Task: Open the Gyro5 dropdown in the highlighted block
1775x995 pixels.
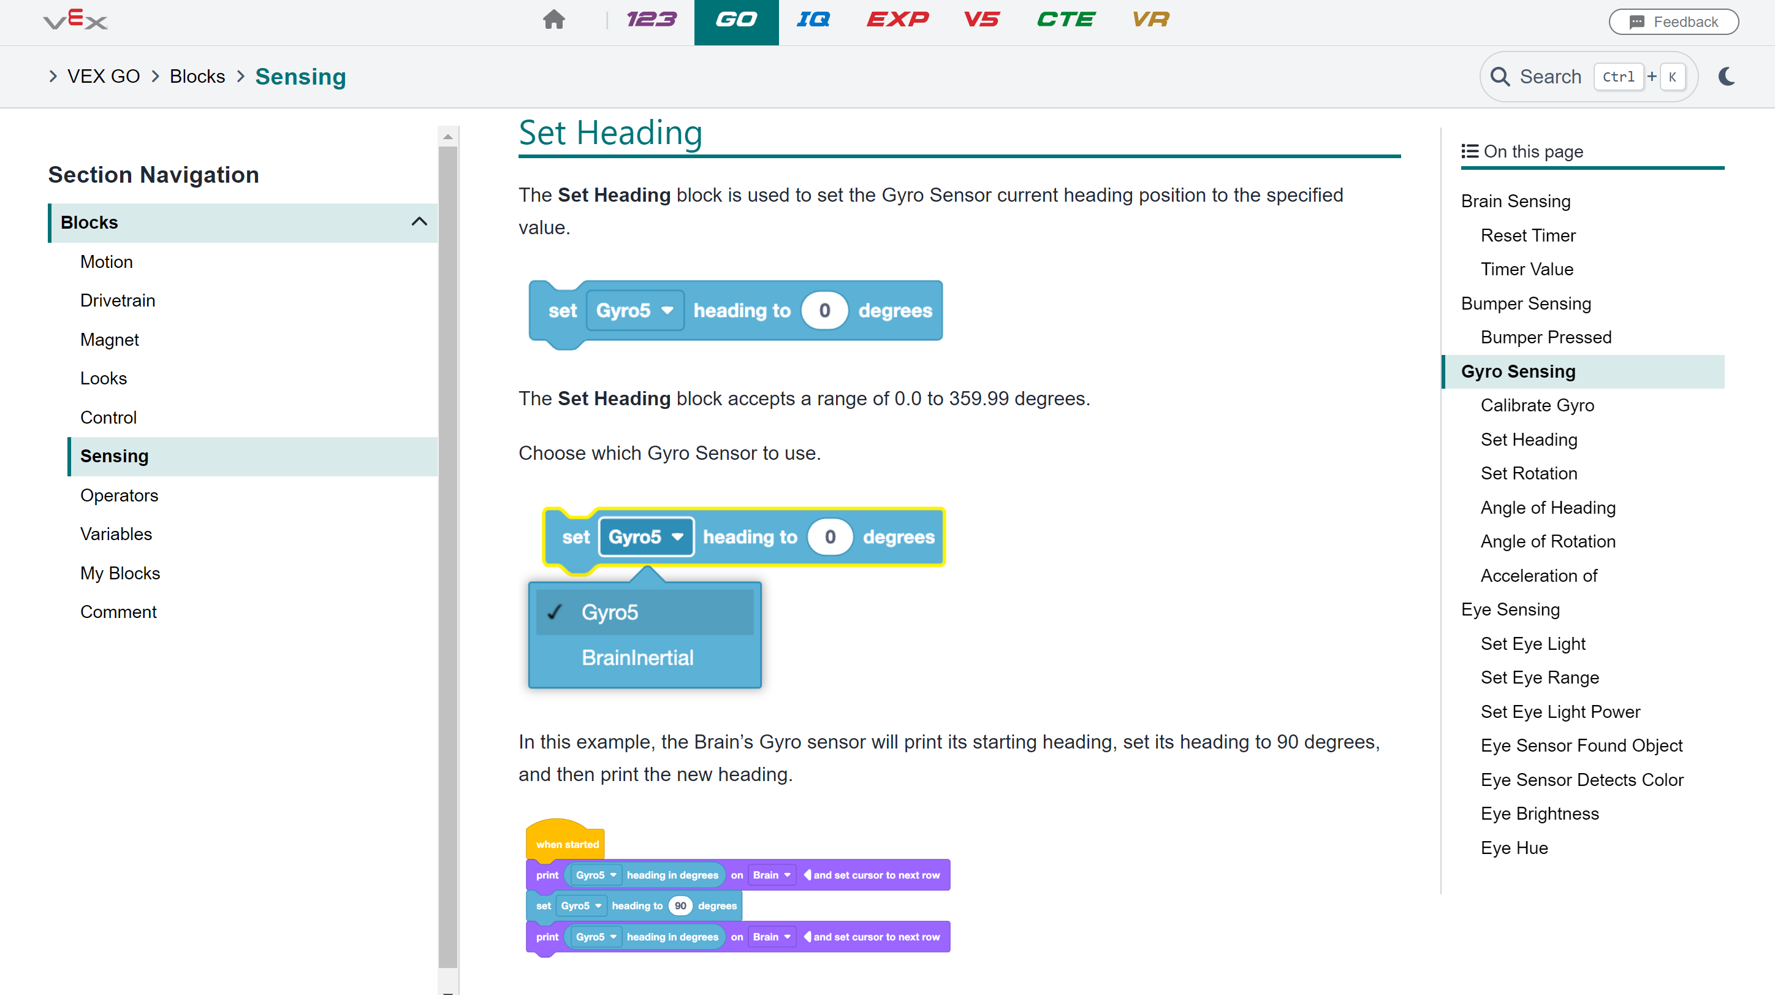Action: click(645, 537)
